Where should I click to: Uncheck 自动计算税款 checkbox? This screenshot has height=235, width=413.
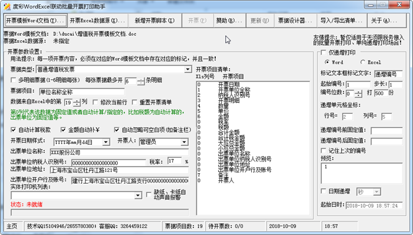click(13, 130)
